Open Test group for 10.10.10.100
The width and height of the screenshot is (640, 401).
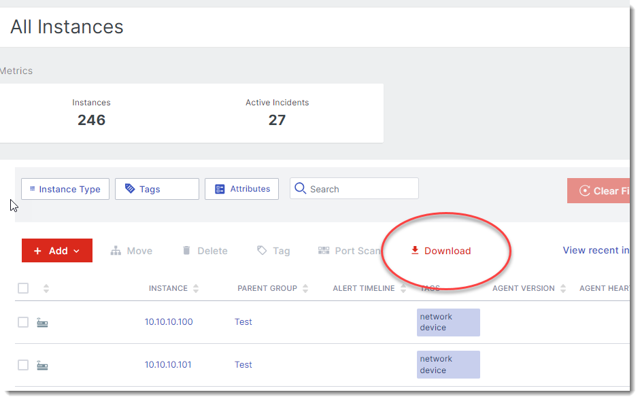pyautogui.click(x=243, y=322)
